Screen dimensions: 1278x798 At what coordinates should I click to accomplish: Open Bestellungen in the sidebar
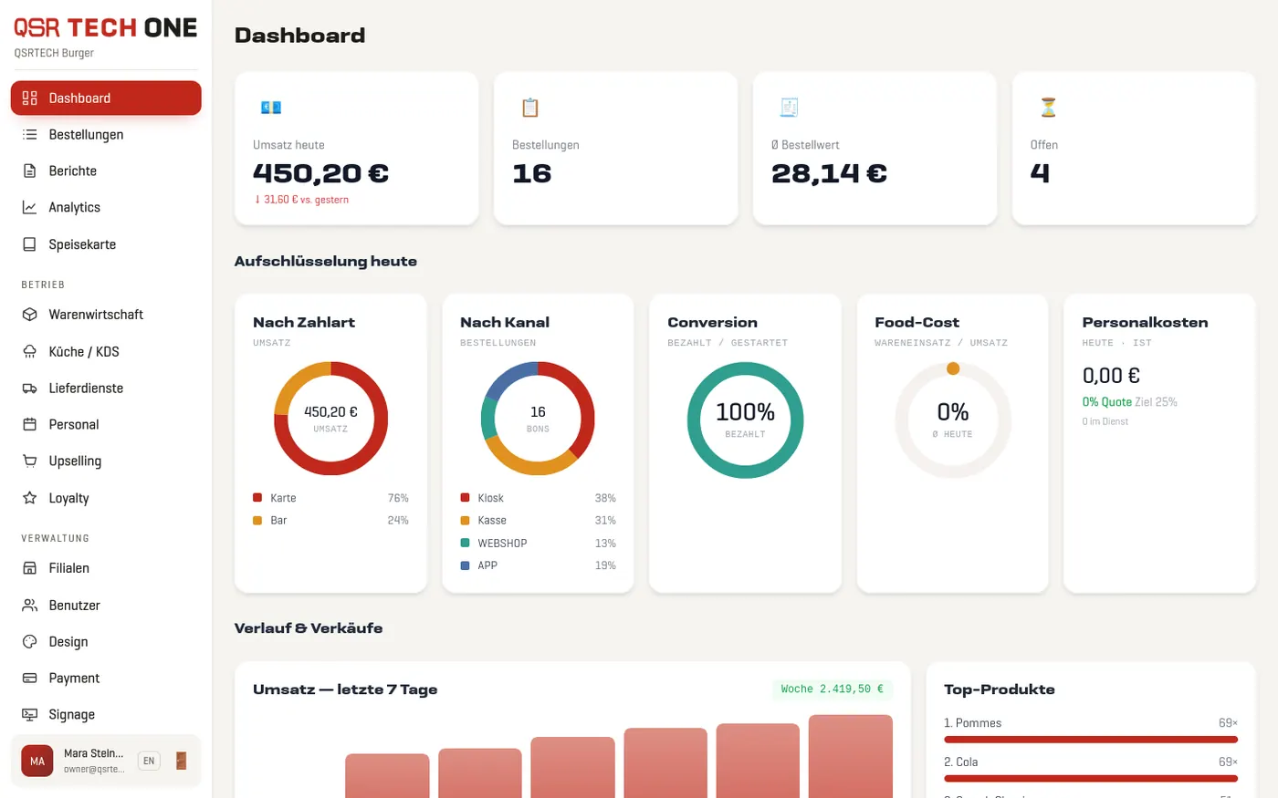pos(106,135)
